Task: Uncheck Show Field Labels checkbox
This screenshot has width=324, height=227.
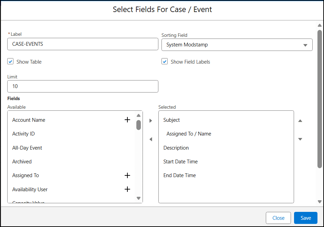Action: pos(165,62)
